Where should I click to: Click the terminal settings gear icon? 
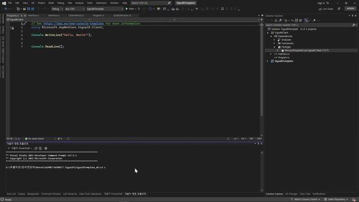(46, 148)
